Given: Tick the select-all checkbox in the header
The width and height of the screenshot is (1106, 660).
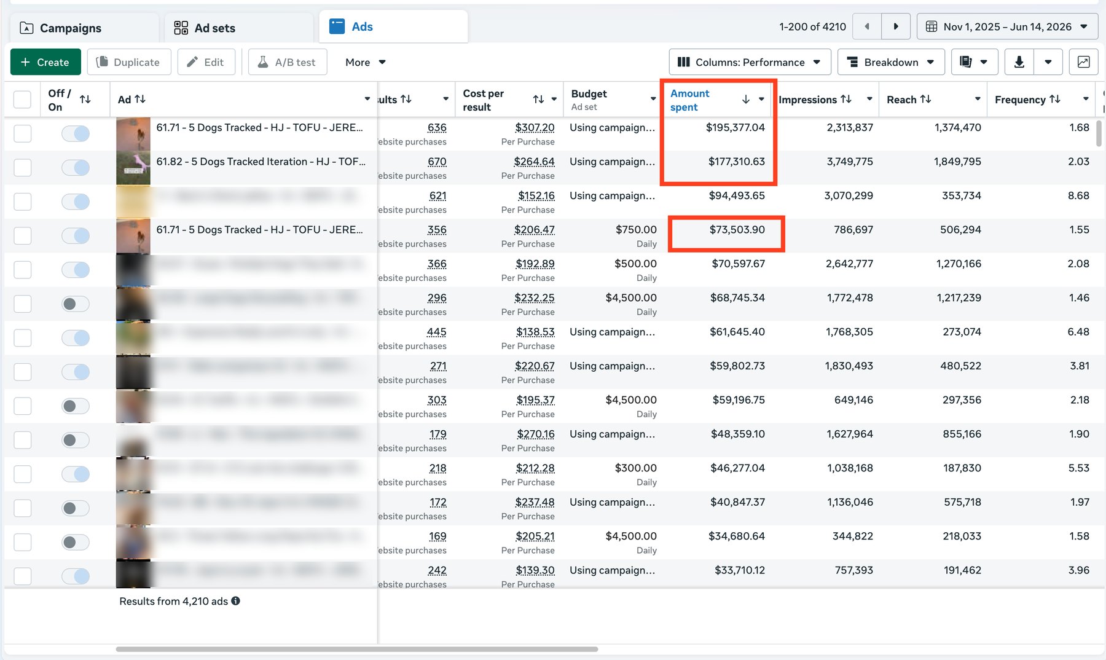Looking at the screenshot, I should pyautogui.click(x=22, y=100).
